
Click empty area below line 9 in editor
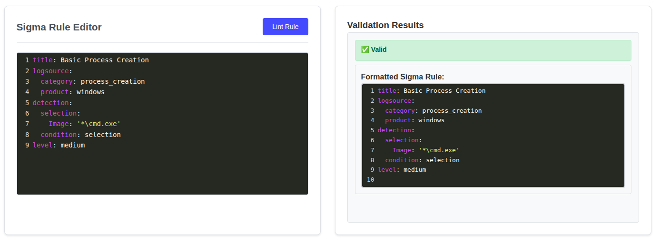tap(162, 171)
